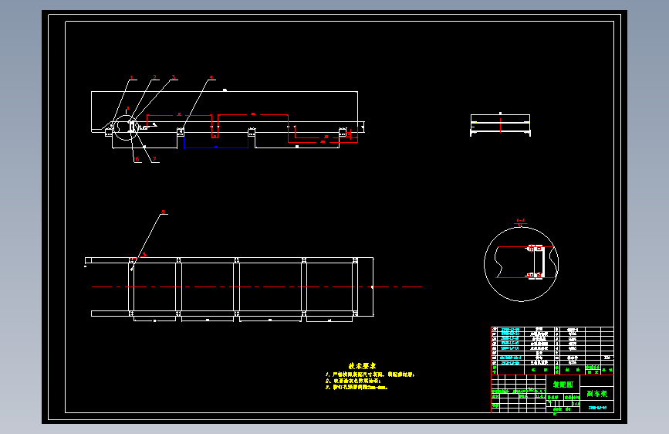Click the 1:10 scale cell in title block
This screenshot has height=434, width=669.
[576, 404]
